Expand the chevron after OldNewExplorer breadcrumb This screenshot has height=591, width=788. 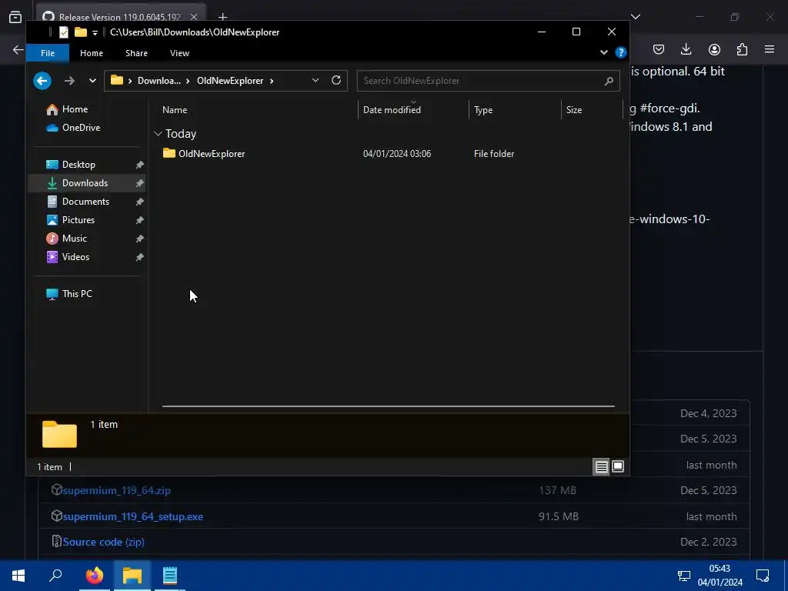click(272, 80)
